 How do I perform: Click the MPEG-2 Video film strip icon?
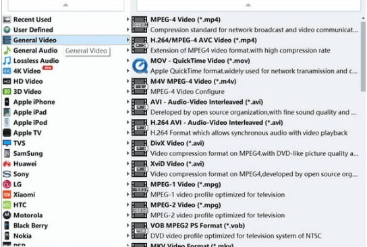140,210
